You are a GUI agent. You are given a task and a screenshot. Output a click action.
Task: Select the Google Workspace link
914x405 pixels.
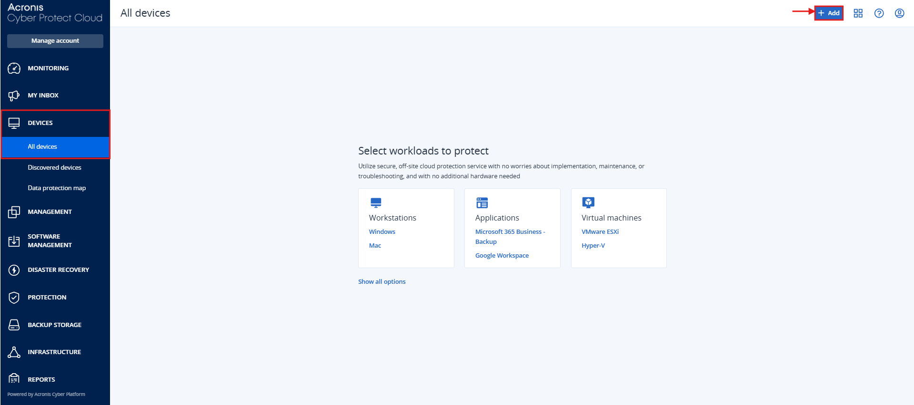tap(502, 256)
